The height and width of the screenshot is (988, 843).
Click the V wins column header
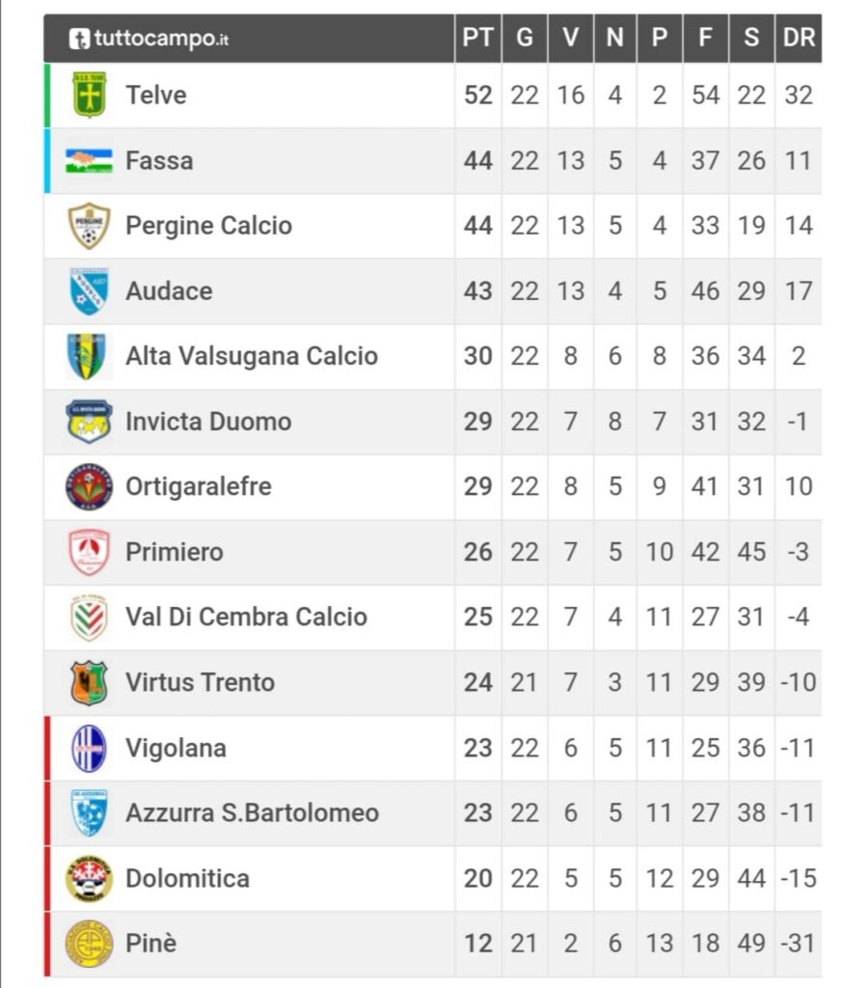(x=570, y=38)
